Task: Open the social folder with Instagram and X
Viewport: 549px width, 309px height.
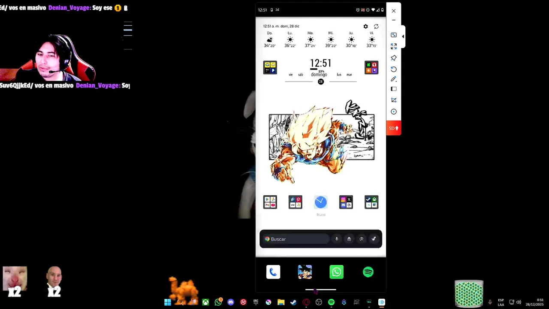Action: pos(346,202)
